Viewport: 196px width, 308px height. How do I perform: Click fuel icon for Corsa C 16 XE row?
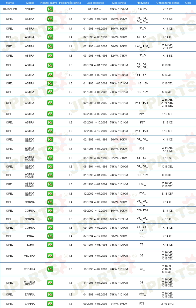[50, 219]
